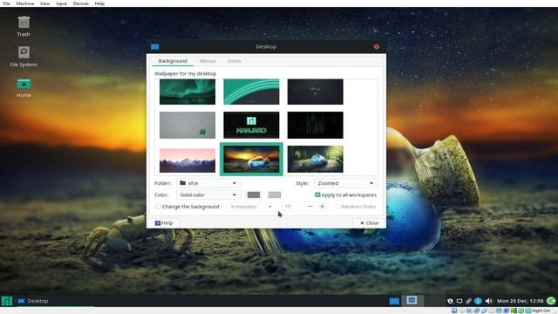Select the workspace switcher icon

tap(412, 300)
